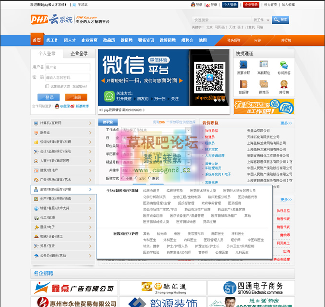Open the 你问我答 chat bubbles icon
This screenshot has width=325, height=307.
tap(284, 64)
